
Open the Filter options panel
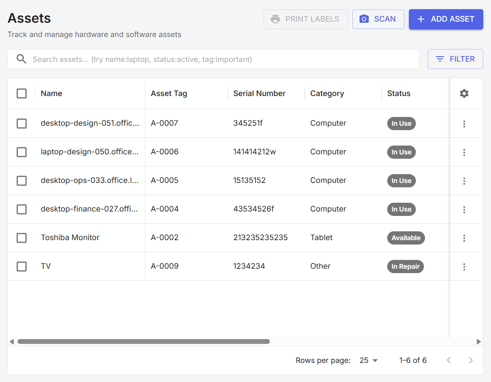tap(455, 59)
